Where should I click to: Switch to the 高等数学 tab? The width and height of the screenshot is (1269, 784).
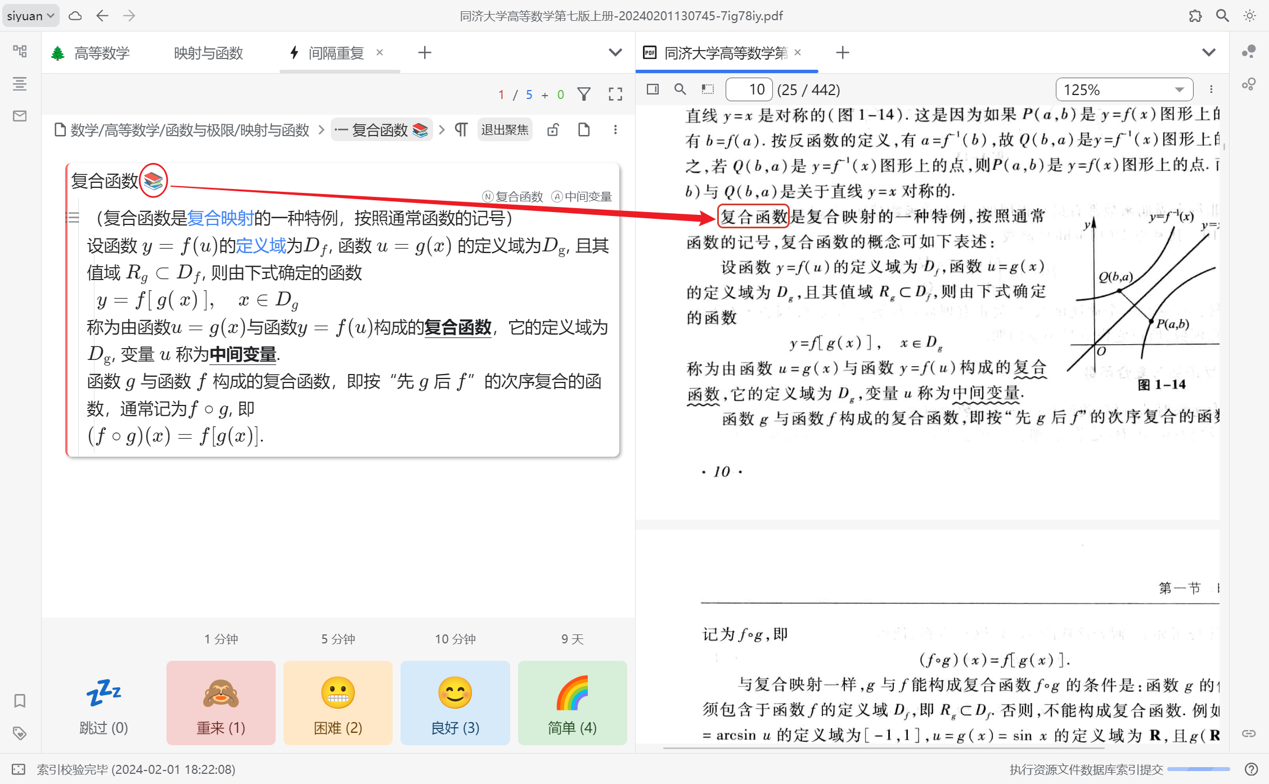pyautogui.click(x=101, y=53)
